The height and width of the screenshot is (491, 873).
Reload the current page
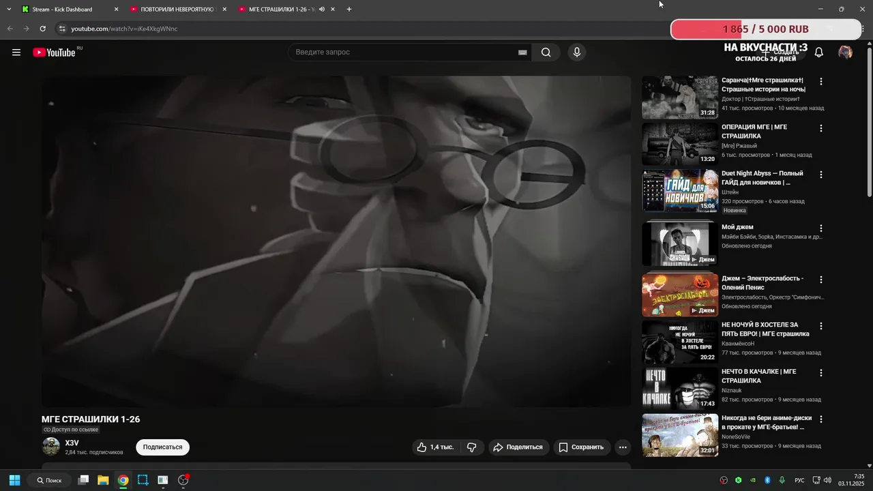42,29
